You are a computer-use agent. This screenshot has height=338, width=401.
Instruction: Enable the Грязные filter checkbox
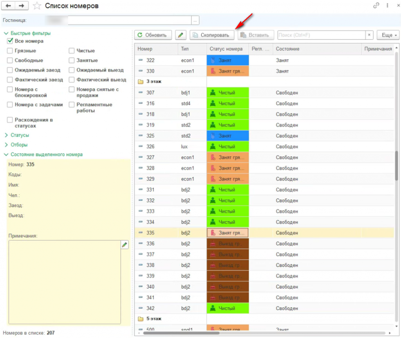point(10,51)
